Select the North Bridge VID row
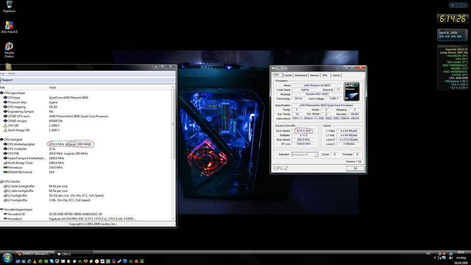The image size is (471, 265). (x=86, y=130)
